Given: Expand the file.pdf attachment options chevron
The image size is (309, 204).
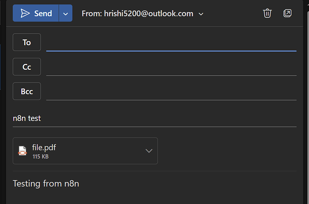Looking at the screenshot, I should tap(149, 151).
